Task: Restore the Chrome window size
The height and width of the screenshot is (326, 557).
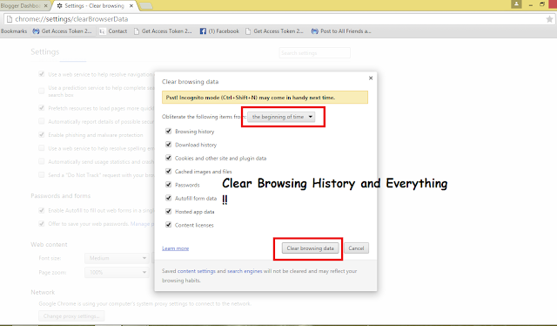Action: tap(542, 4)
